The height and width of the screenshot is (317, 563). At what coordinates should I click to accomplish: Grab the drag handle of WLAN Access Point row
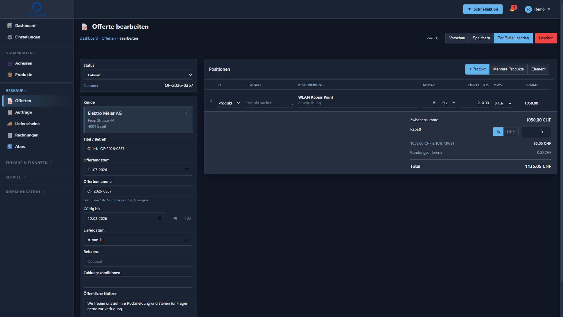tap(211, 101)
